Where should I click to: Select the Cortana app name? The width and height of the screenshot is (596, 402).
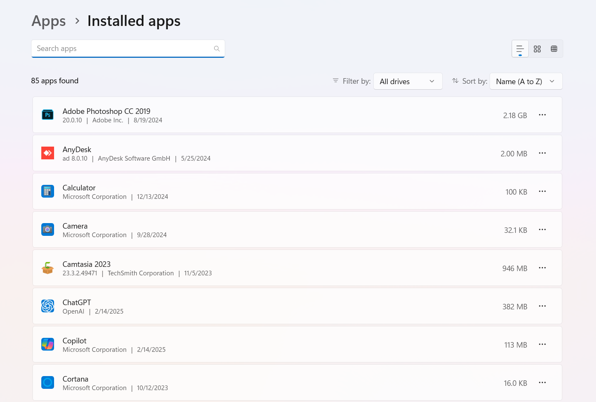pos(75,379)
